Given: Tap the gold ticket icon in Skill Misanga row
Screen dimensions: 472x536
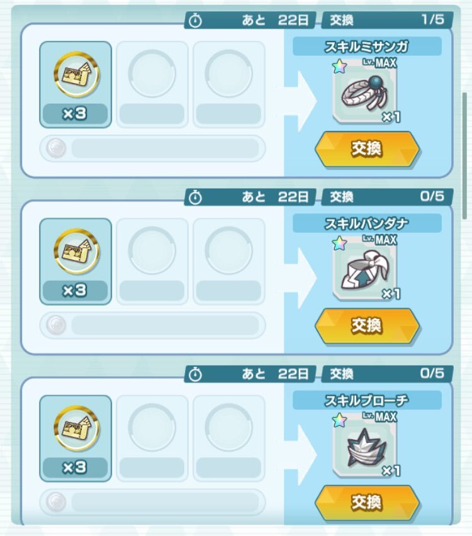Looking at the screenshot, I should [x=76, y=74].
